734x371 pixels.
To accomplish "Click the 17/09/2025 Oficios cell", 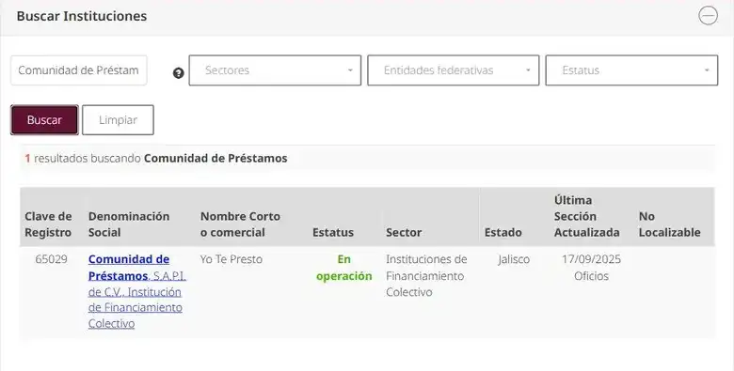I will click(591, 268).
